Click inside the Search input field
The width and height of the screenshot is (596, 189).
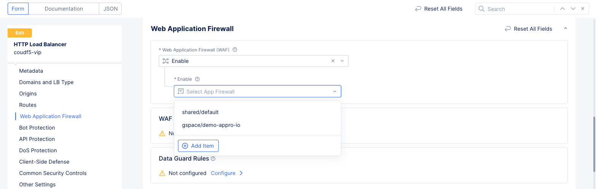[x=517, y=9]
